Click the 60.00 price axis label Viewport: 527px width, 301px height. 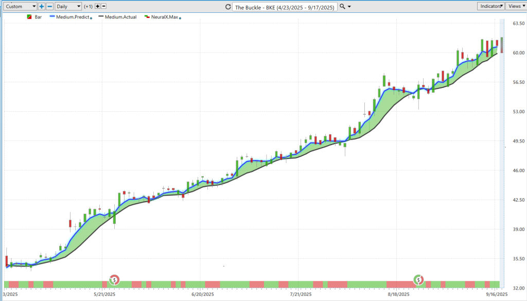[519, 53]
